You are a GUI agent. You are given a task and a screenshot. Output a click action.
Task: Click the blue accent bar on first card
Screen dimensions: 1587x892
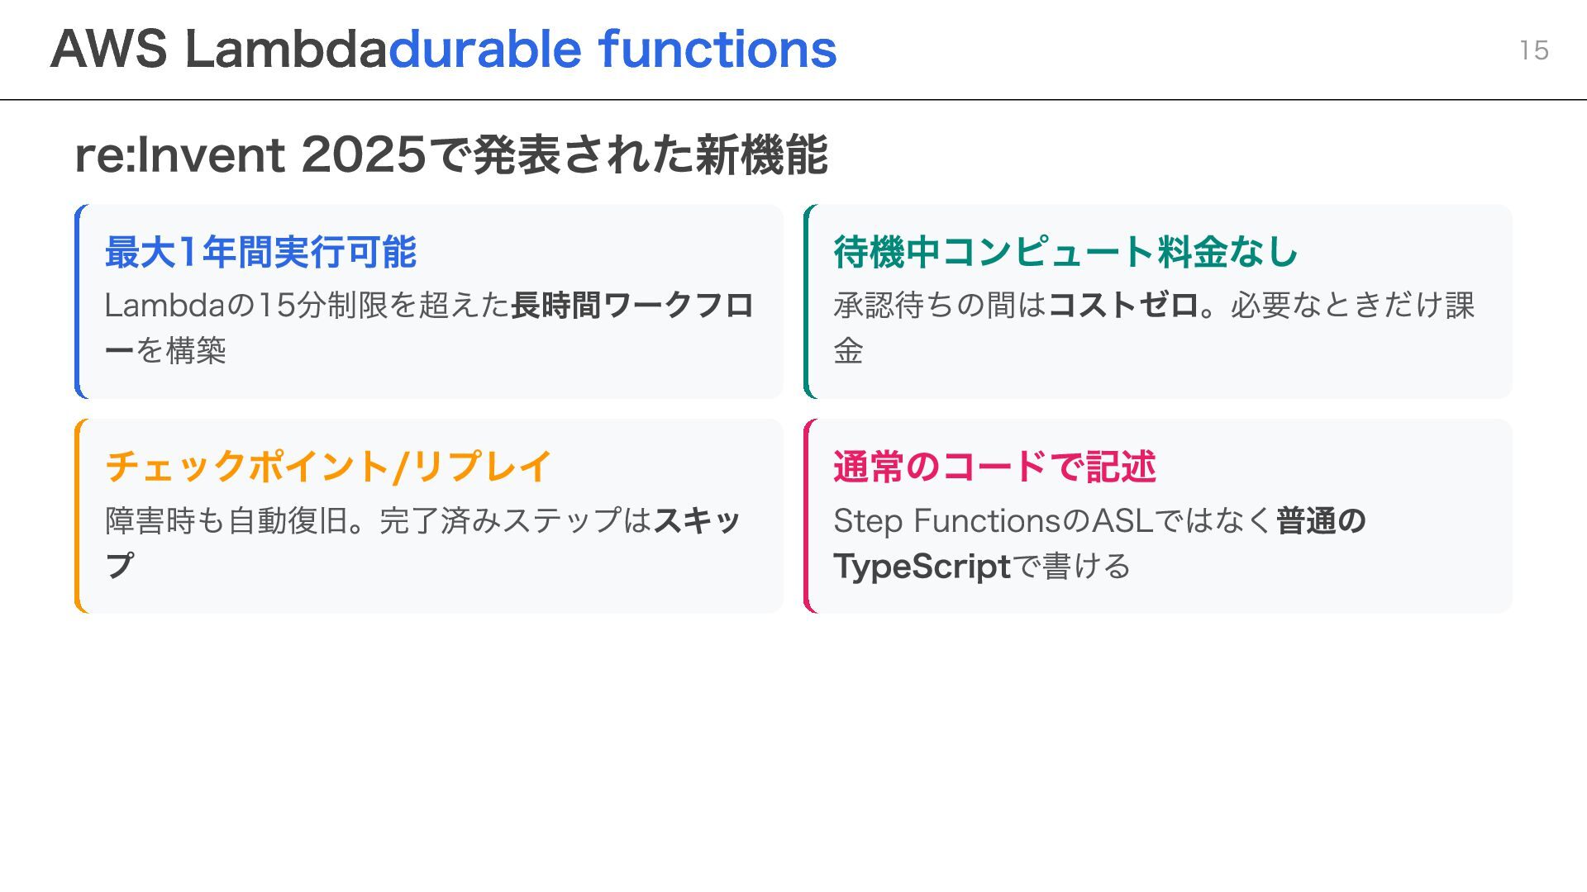click(x=78, y=301)
